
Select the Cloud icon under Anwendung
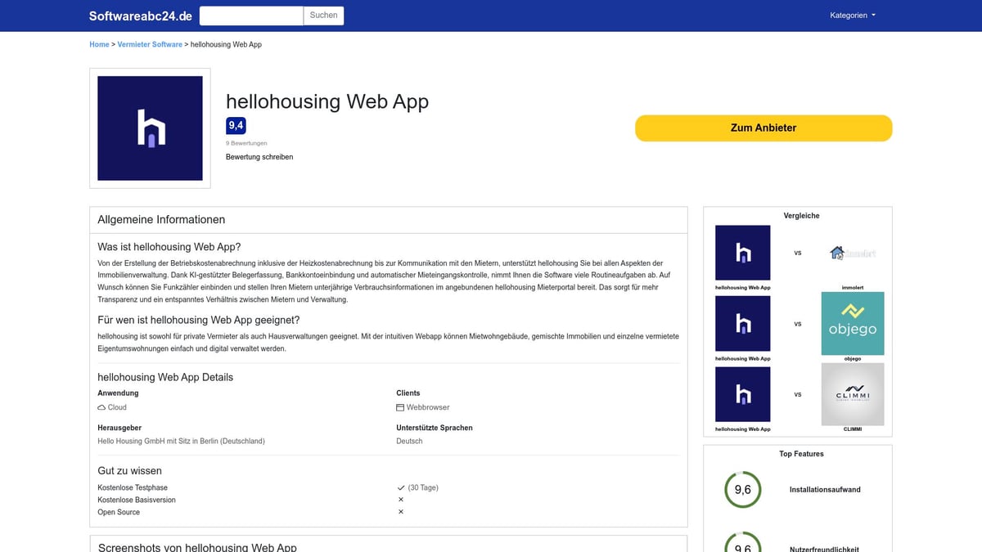[x=101, y=406]
